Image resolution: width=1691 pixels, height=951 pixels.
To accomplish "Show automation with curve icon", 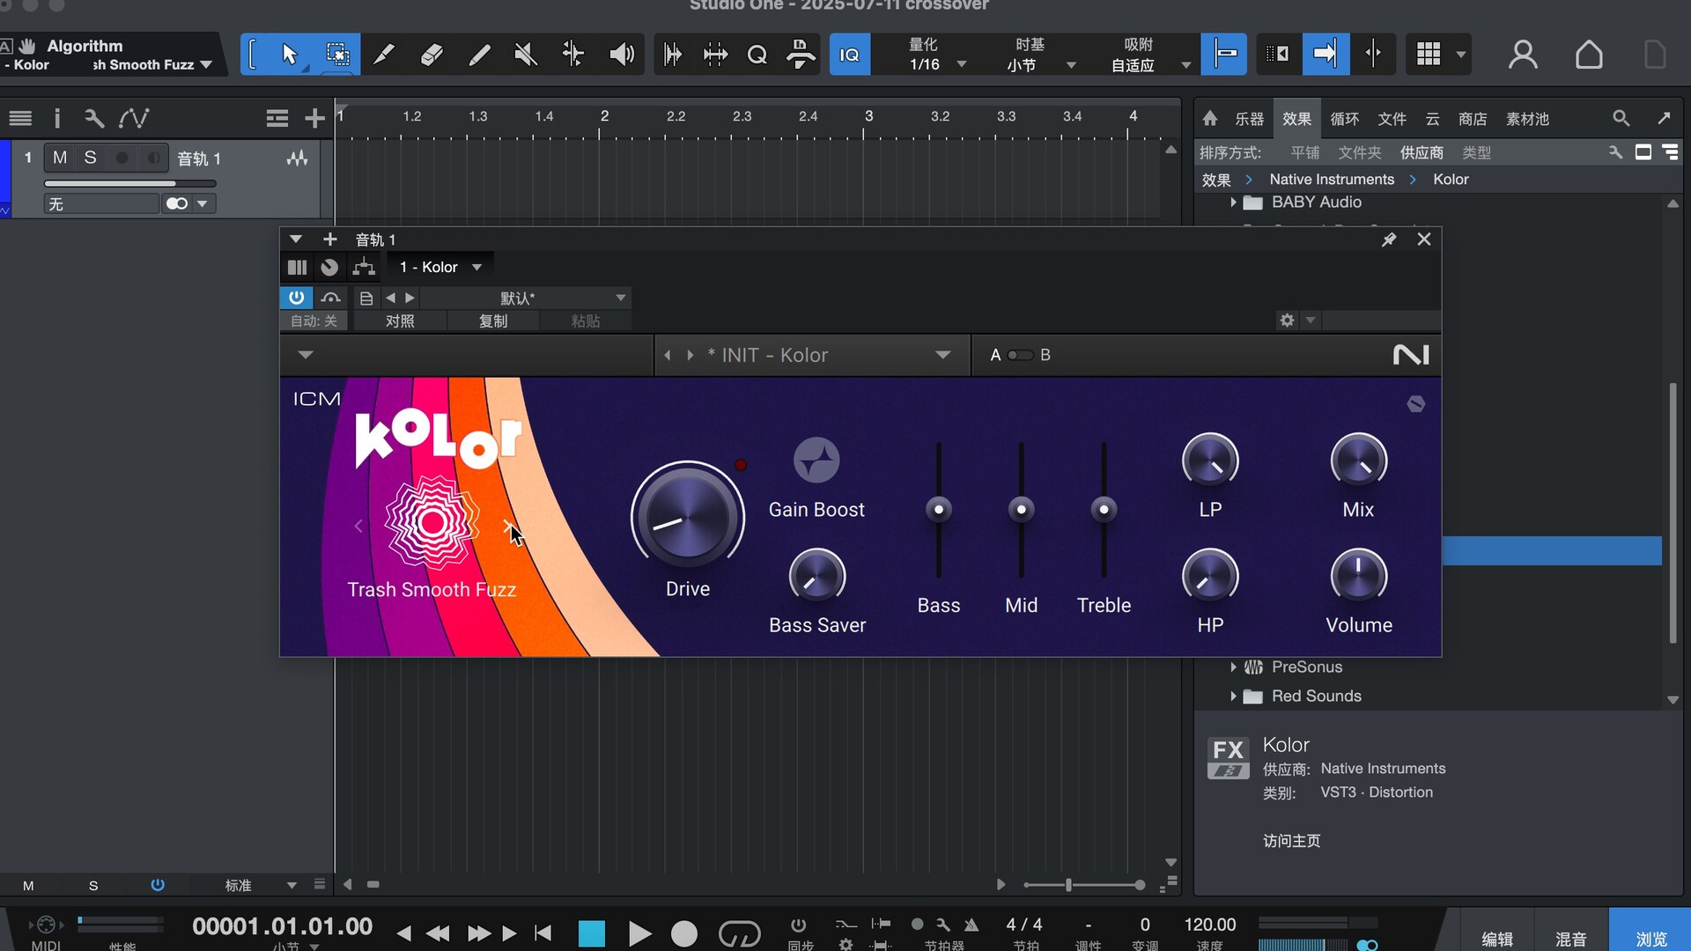I will (134, 118).
